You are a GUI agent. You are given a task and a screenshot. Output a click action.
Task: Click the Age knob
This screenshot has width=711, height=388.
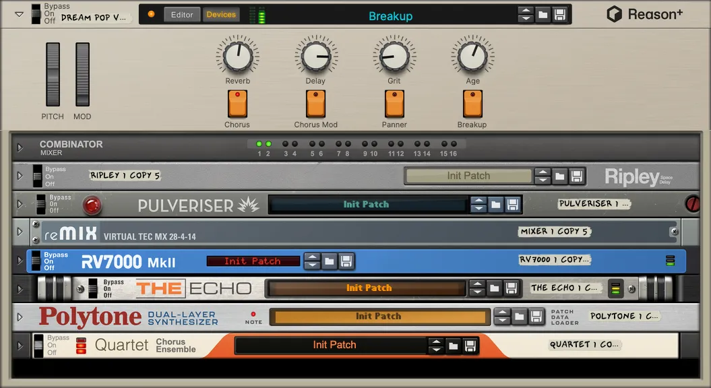(472, 56)
